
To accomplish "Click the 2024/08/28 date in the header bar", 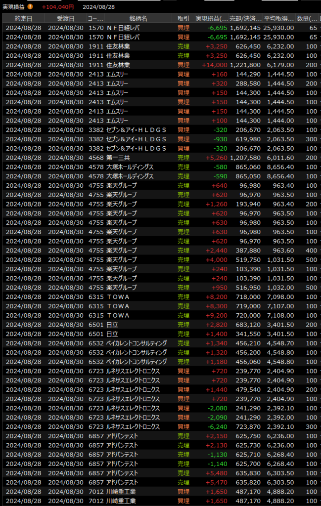I will pyautogui.click(x=99, y=6).
